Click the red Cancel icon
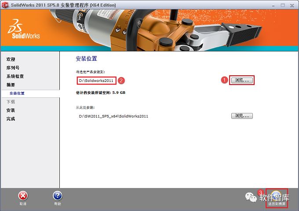The width and height of the screenshot is (299, 211). coord(23,196)
